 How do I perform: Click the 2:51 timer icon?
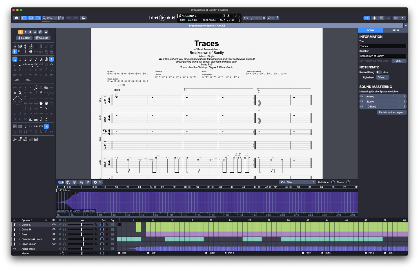(x=36, y=126)
